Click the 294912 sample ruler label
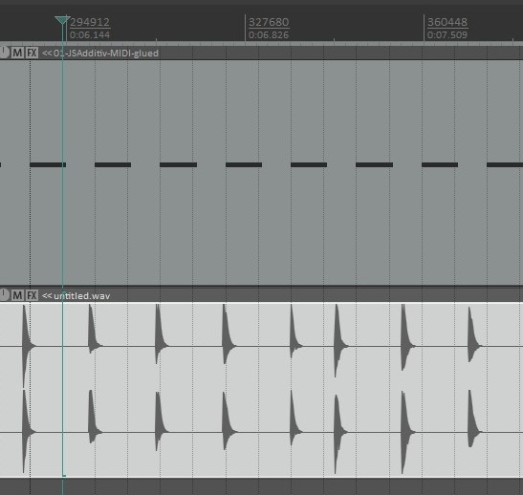Viewport: 523px width, 495px height. pyautogui.click(x=90, y=22)
